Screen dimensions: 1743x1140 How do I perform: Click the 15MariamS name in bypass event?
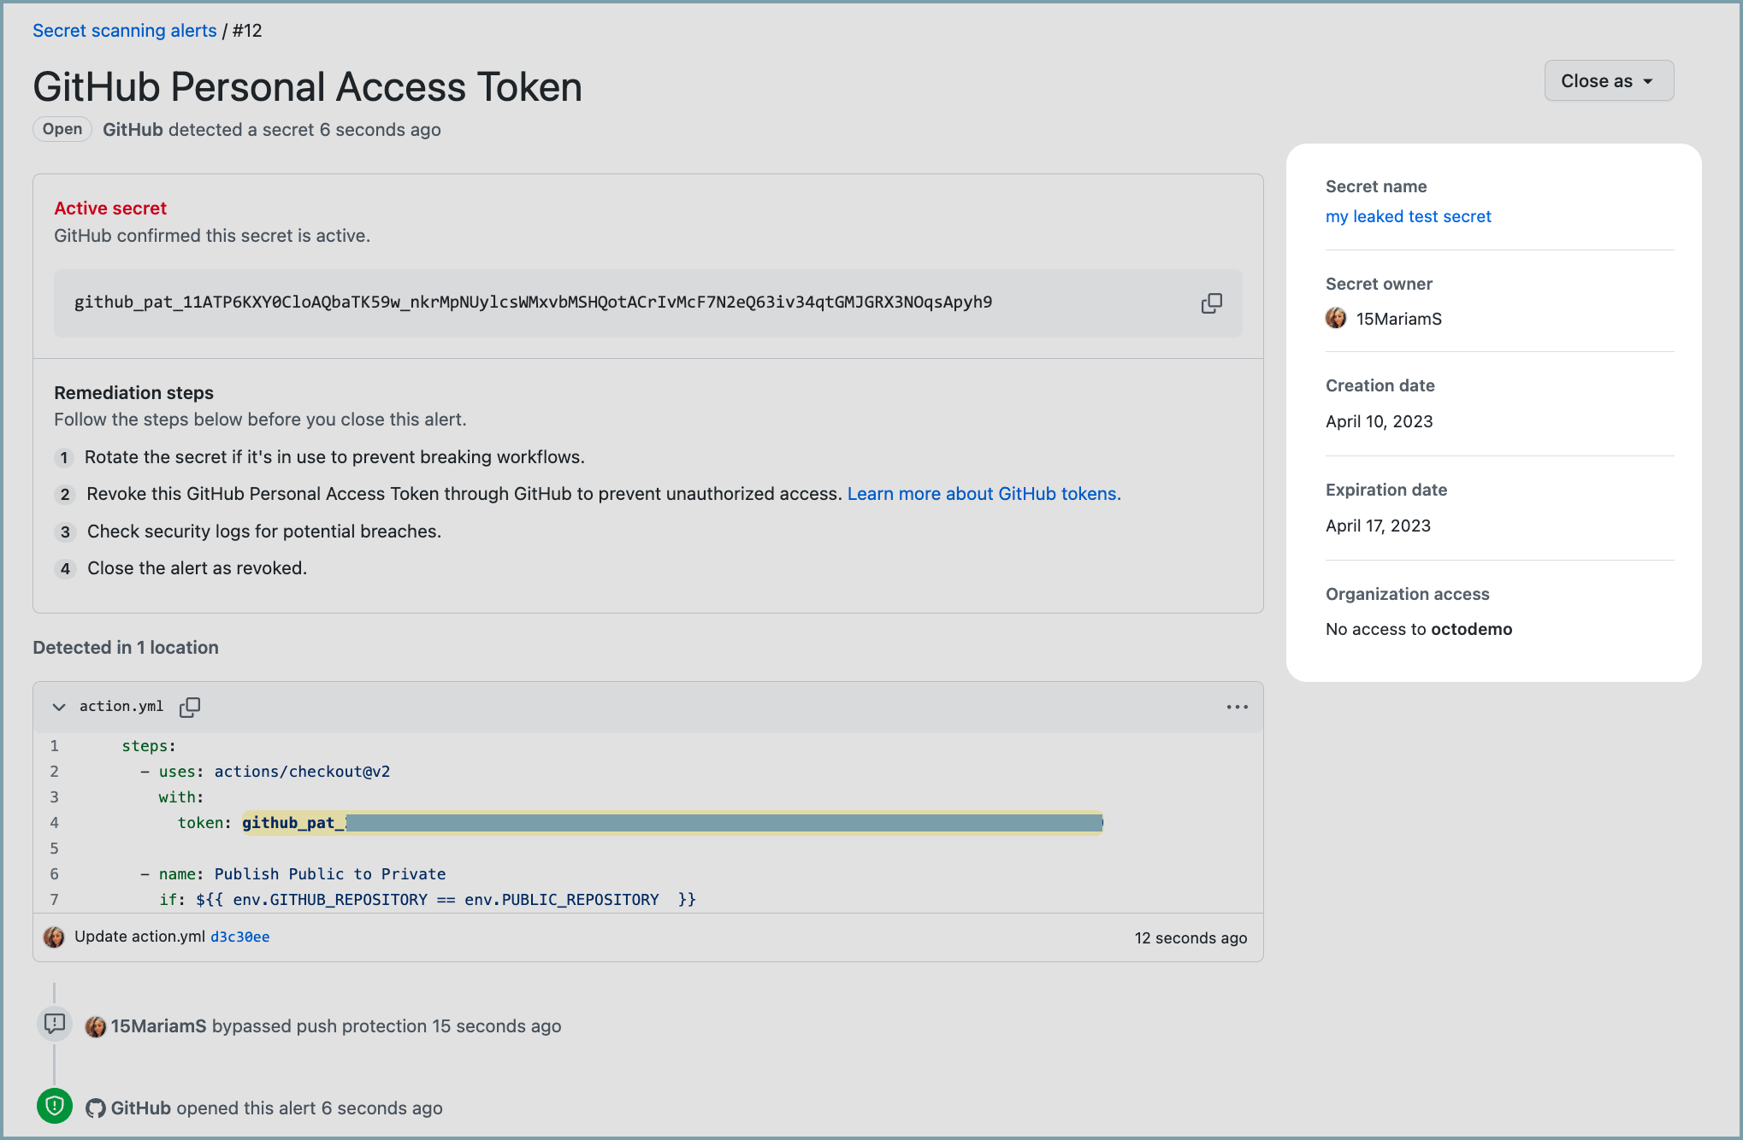159,1026
